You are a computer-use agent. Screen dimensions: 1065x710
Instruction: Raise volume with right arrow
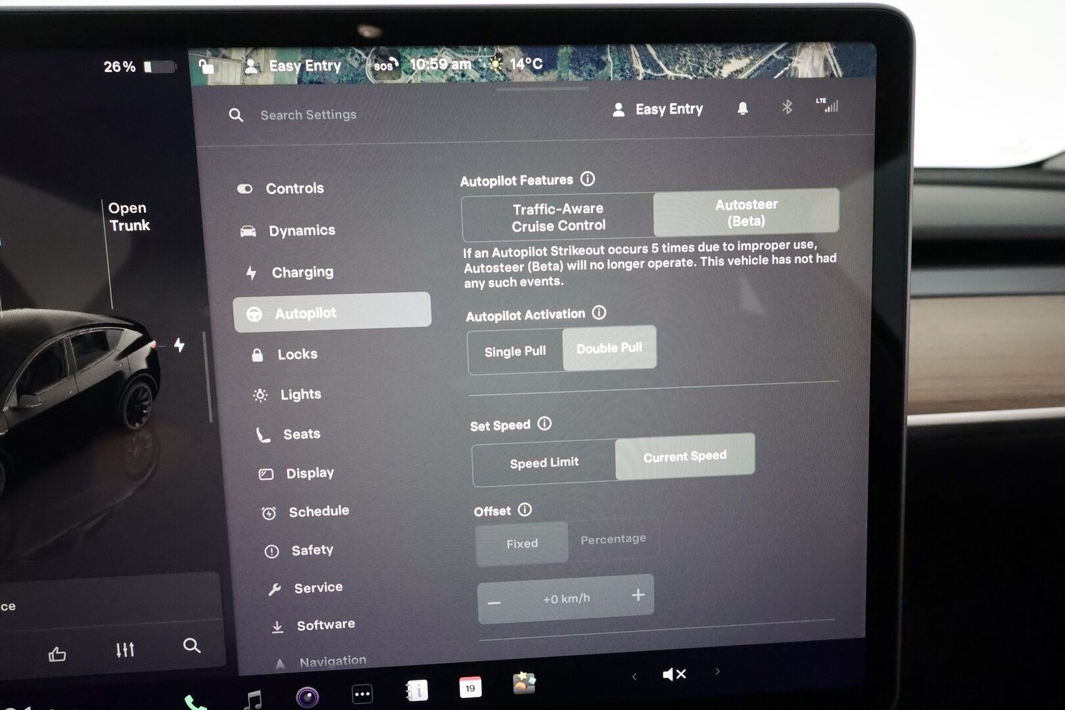point(717,671)
